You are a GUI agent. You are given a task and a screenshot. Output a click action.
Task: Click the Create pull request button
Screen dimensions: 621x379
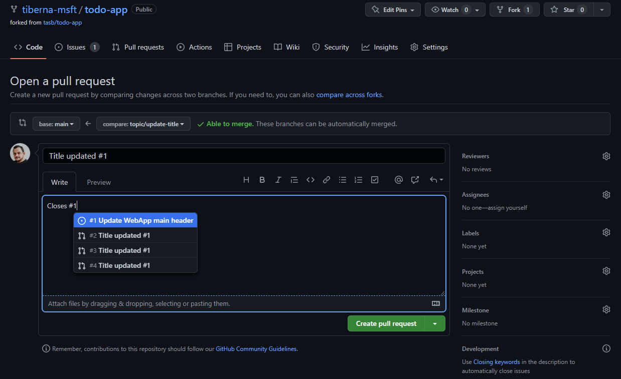coord(385,323)
